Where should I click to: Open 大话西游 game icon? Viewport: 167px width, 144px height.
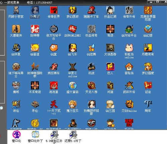110,48
